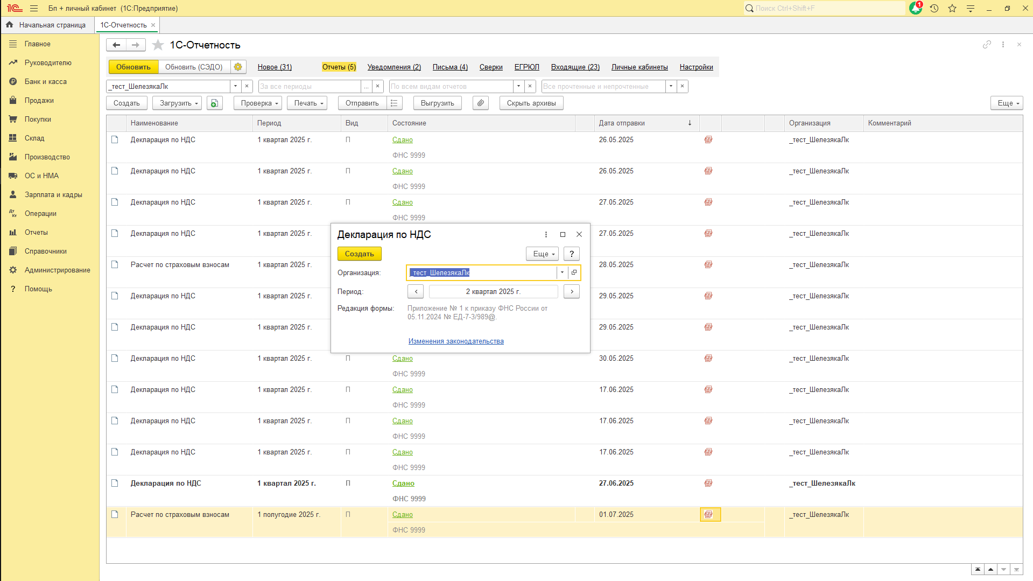Open the history clock icon
Image resolution: width=1033 pixels, height=581 pixels.
pos(934,8)
